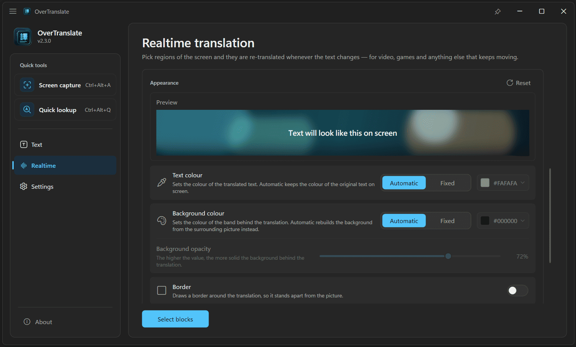Click the Quick lookup magnifier icon
The height and width of the screenshot is (347, 576).
point(27,110)
